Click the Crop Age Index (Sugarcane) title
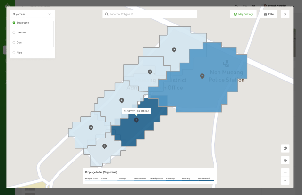 pos(101,172)
